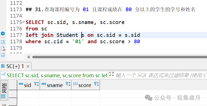207x106 pixels.
Task: Close the SC(+) 1 result tab
Action: pos(28,66)
